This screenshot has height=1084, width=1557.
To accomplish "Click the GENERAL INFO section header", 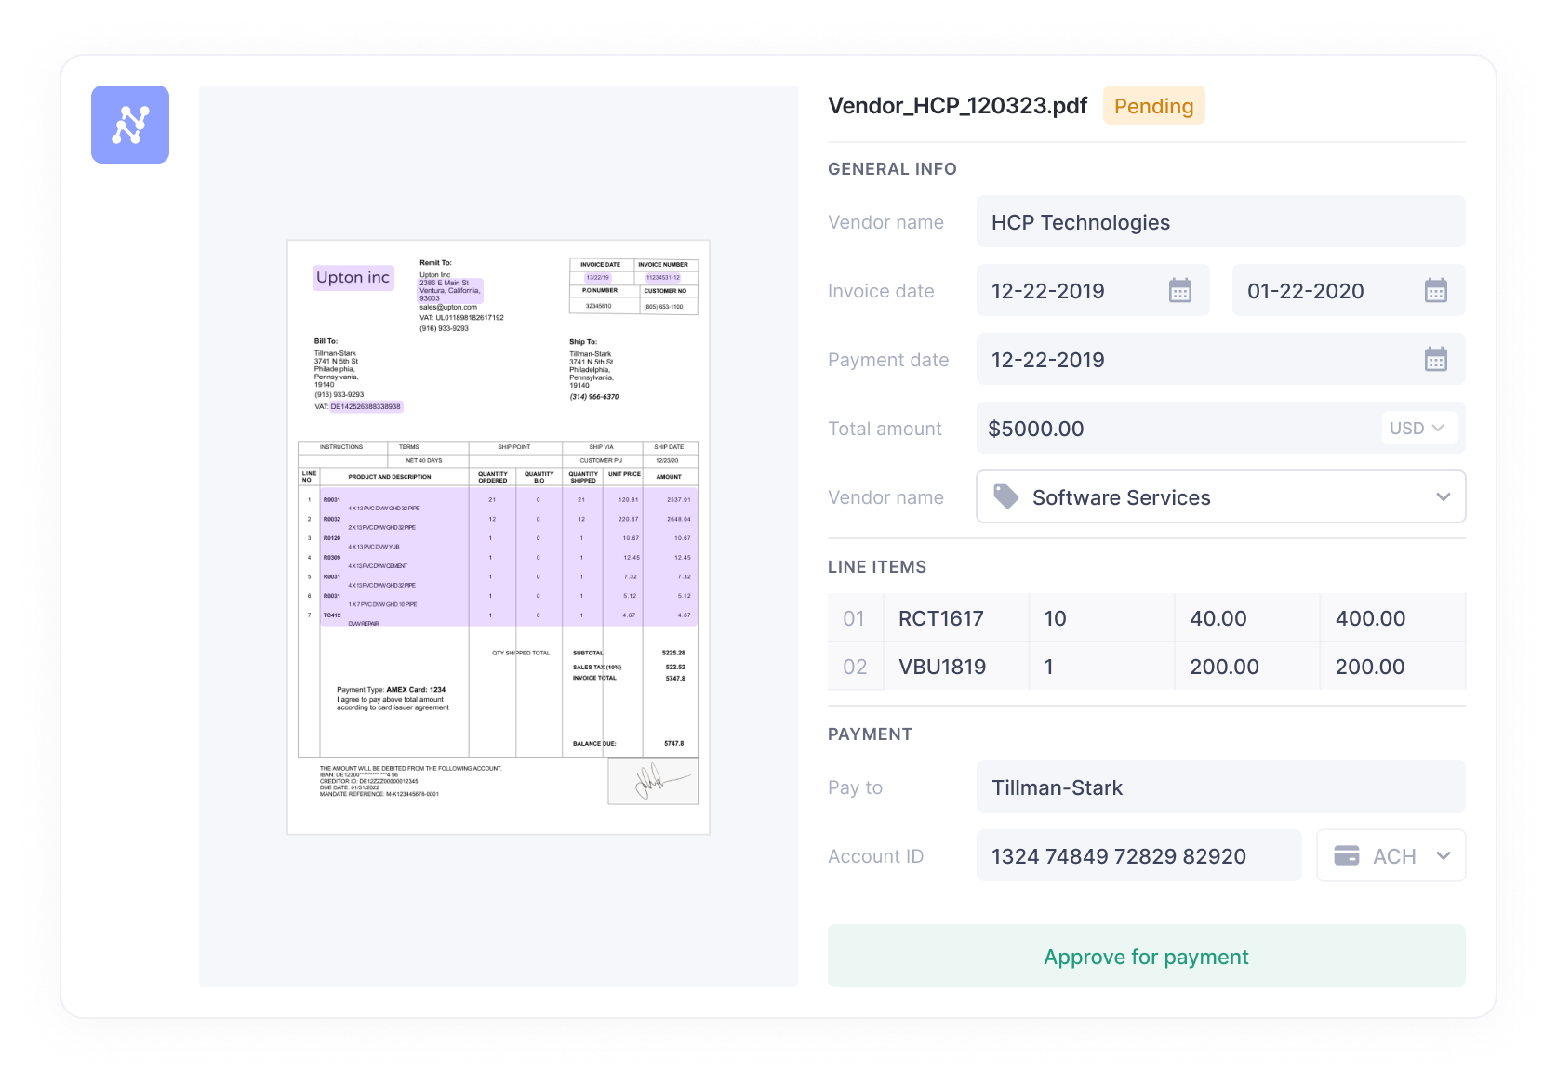I will (892, 168).
